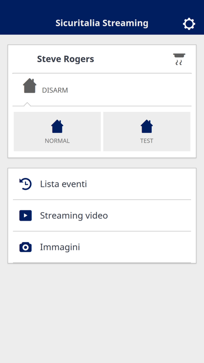Open Lista eventi
The image size is (204, 363).
[x=102, y=184]
